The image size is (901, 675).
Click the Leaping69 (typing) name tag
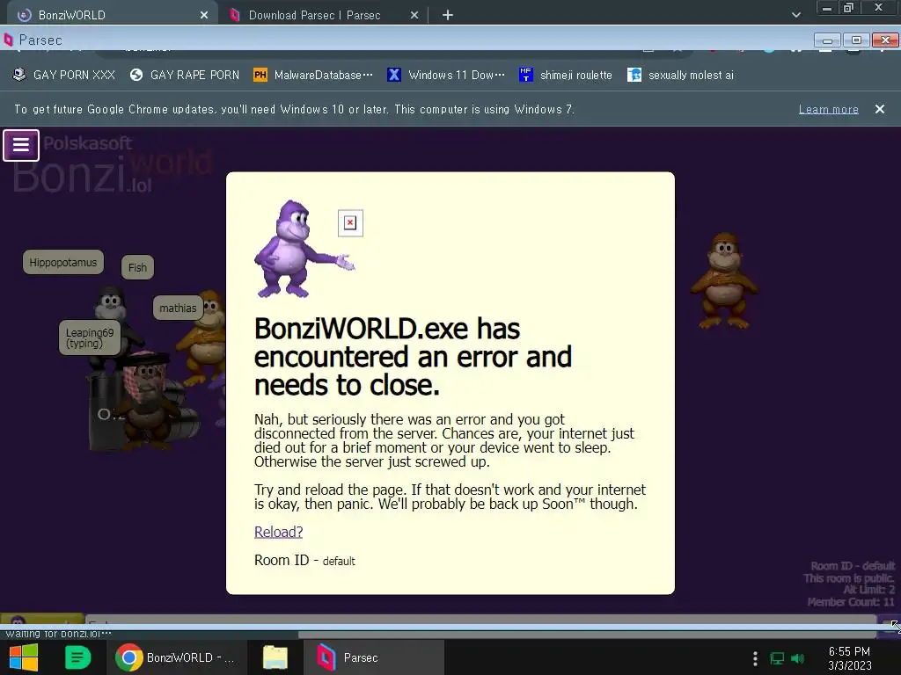click(90, 337)
